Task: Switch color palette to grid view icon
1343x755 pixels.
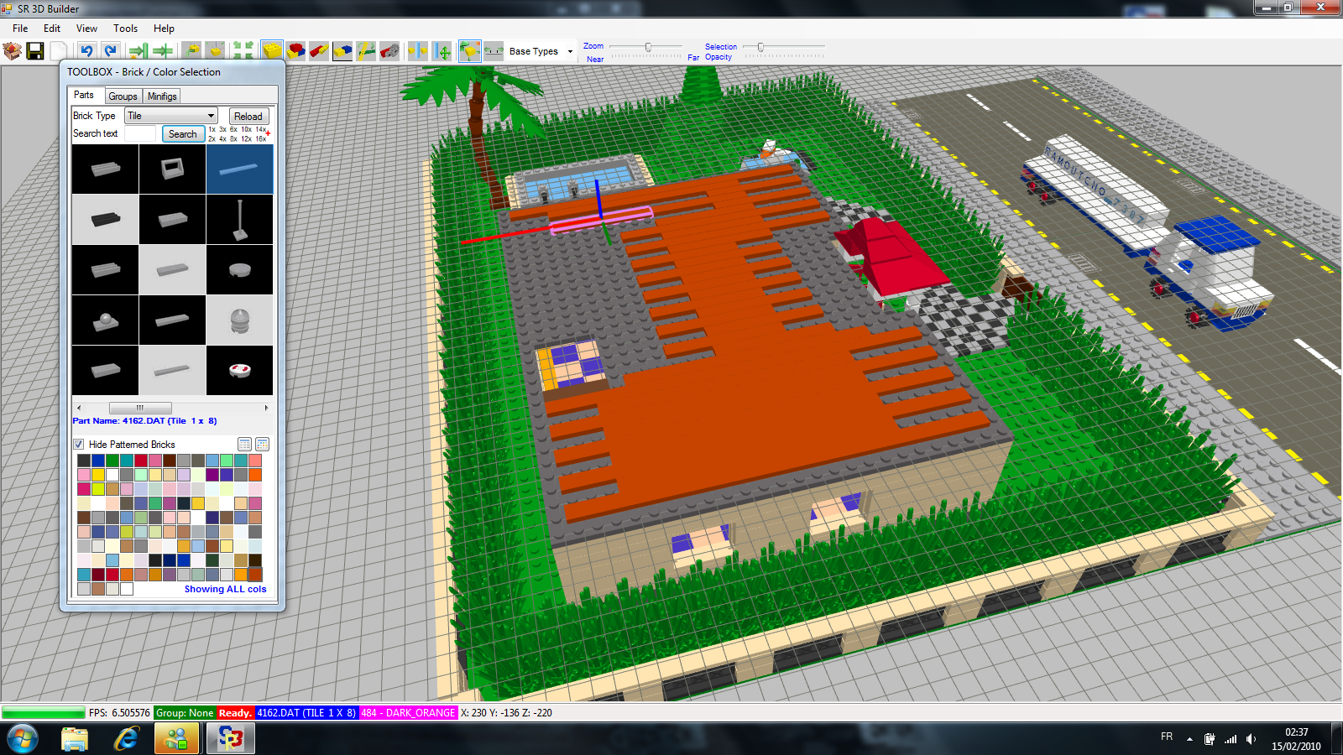Action: pos(262,444)
